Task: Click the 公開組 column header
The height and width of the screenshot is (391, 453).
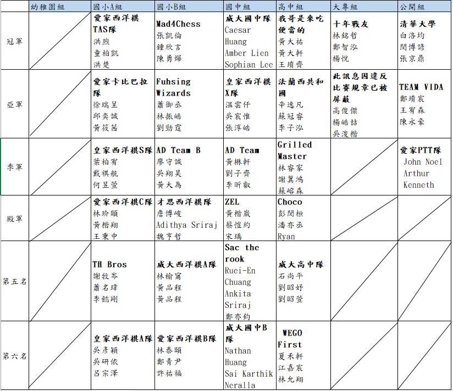Action: click(x=424, y=6)
